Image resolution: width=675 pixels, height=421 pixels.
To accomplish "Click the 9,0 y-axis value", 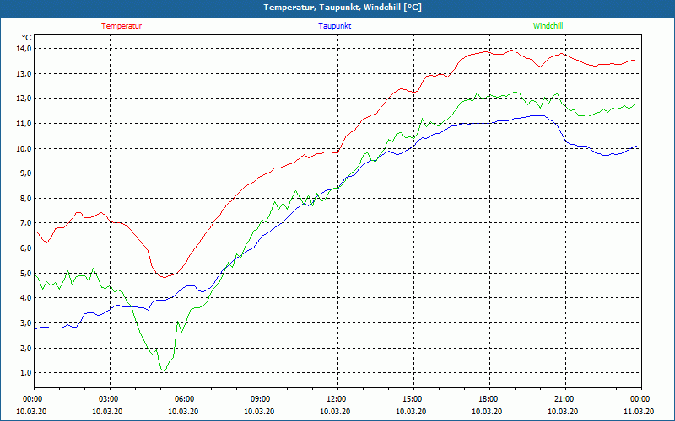I will (25, 173).
